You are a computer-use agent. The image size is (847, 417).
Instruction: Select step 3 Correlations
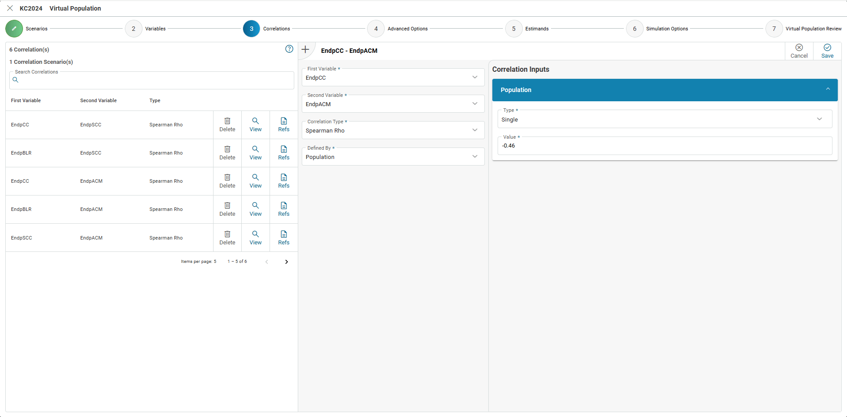point(266,29)
